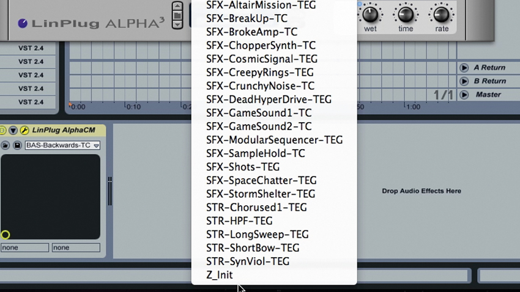Viewport: 520px width, 292px height.
Task: Adjust the wet knob
Action: [x=370, y=15]
